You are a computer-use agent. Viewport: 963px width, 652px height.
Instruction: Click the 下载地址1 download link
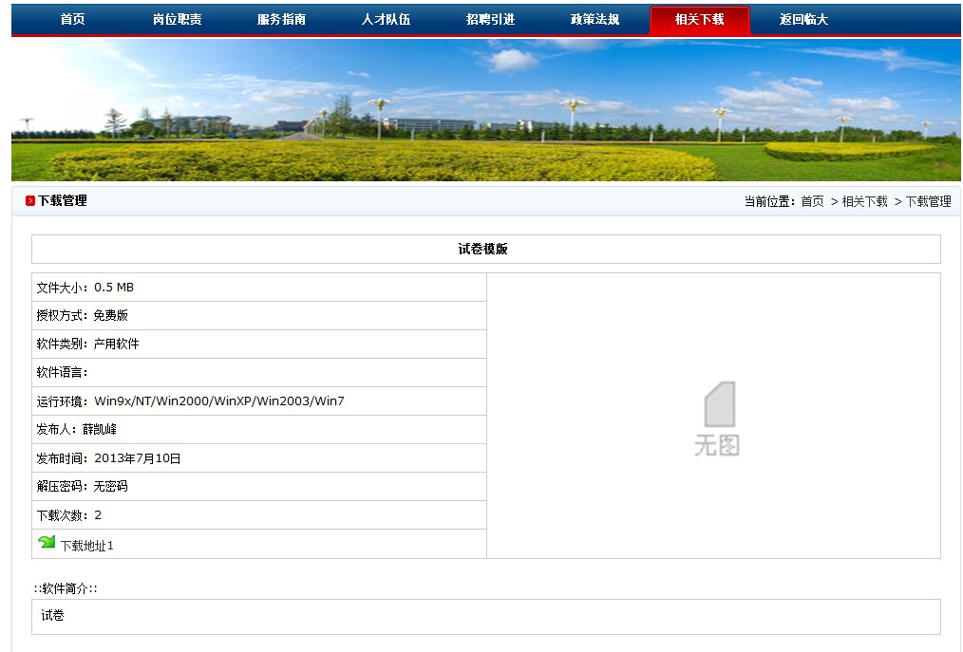tap(86, 546)
